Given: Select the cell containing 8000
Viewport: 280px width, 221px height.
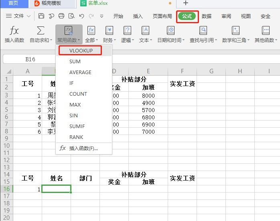Looking at the screenshot, I should tap(148, 96).
